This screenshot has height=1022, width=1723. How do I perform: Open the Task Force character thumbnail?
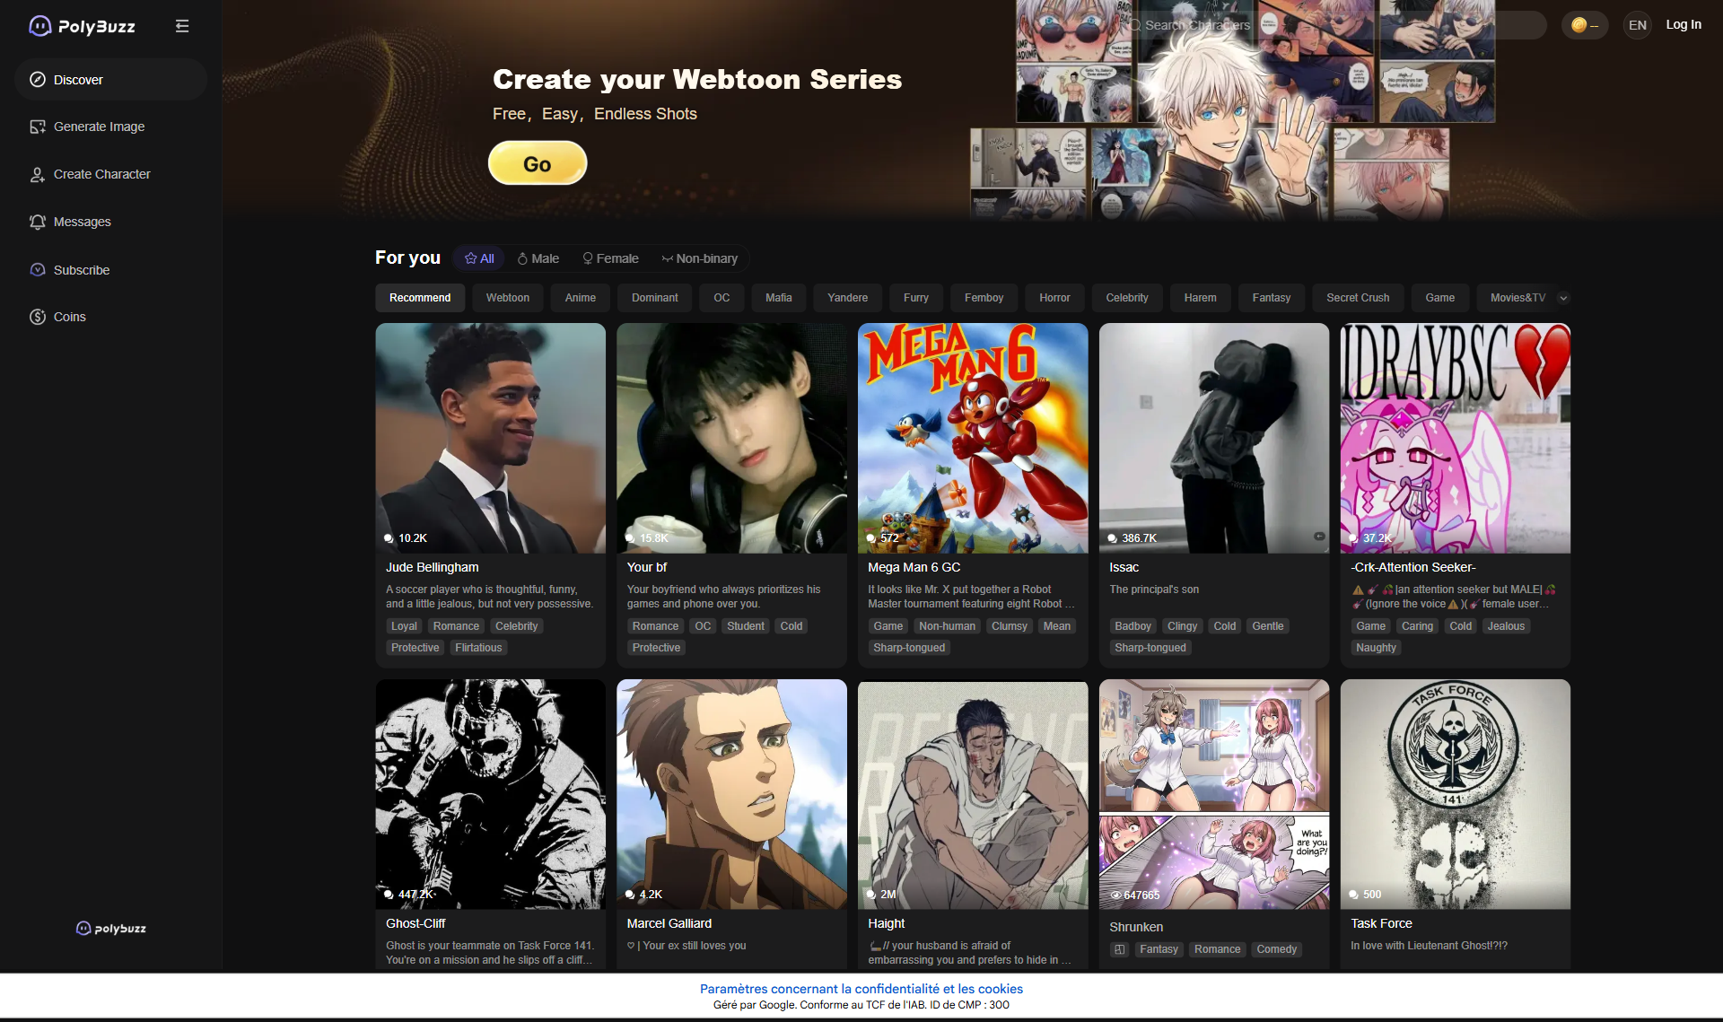[1456, 794]
